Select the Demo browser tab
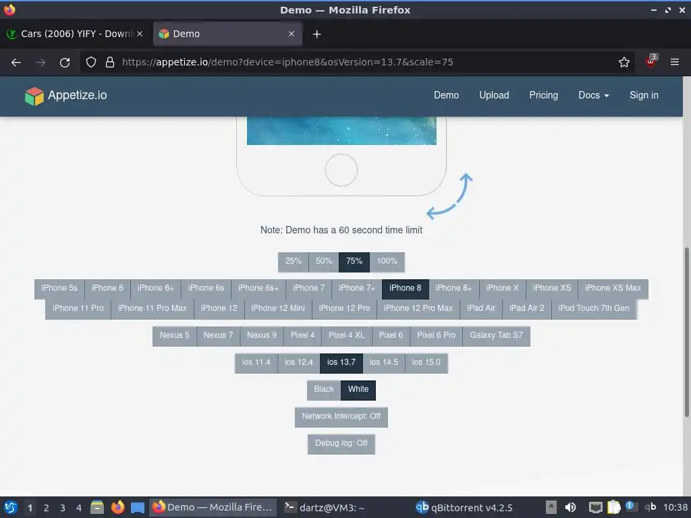Screen dimensions: 691x518 [x=227, y=34]
